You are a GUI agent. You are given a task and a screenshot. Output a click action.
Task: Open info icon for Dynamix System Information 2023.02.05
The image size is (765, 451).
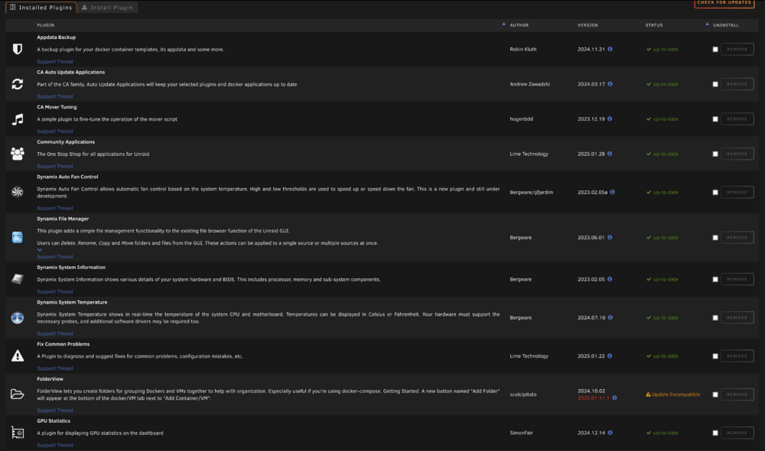(x=610, y=279)
